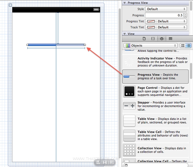This screenshot has height=167, width=193.
Task: Open Track Tint color swatch
Action: [x=151, y=27]
